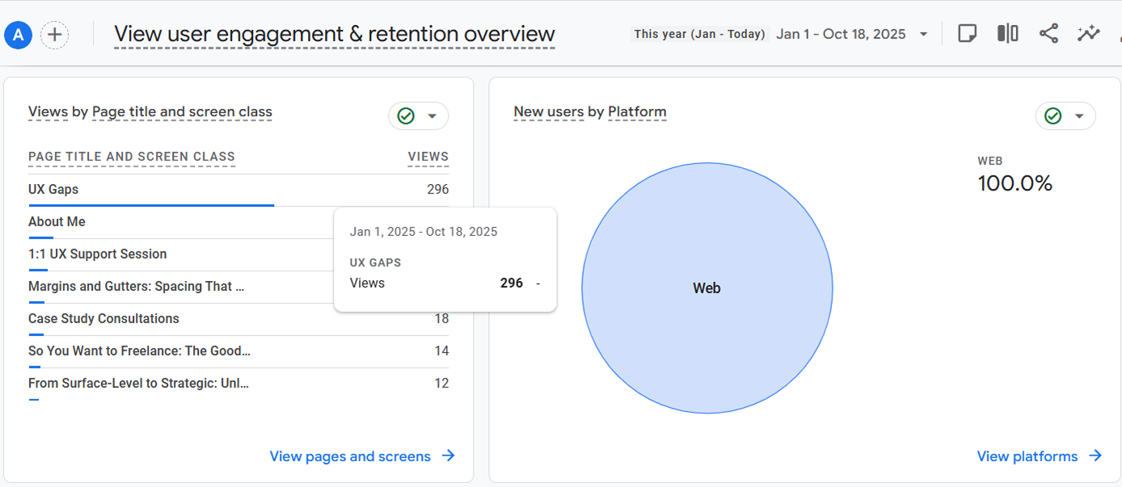This screenshot has height=487, width=1122.
Task: Open the Insights sparkle trend icon
Action: click(x=1089, y=34)
